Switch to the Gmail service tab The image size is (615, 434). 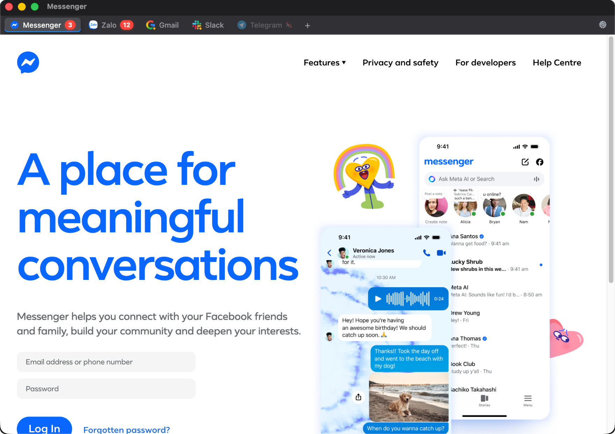pyautogui.click(x=162, y=25)
